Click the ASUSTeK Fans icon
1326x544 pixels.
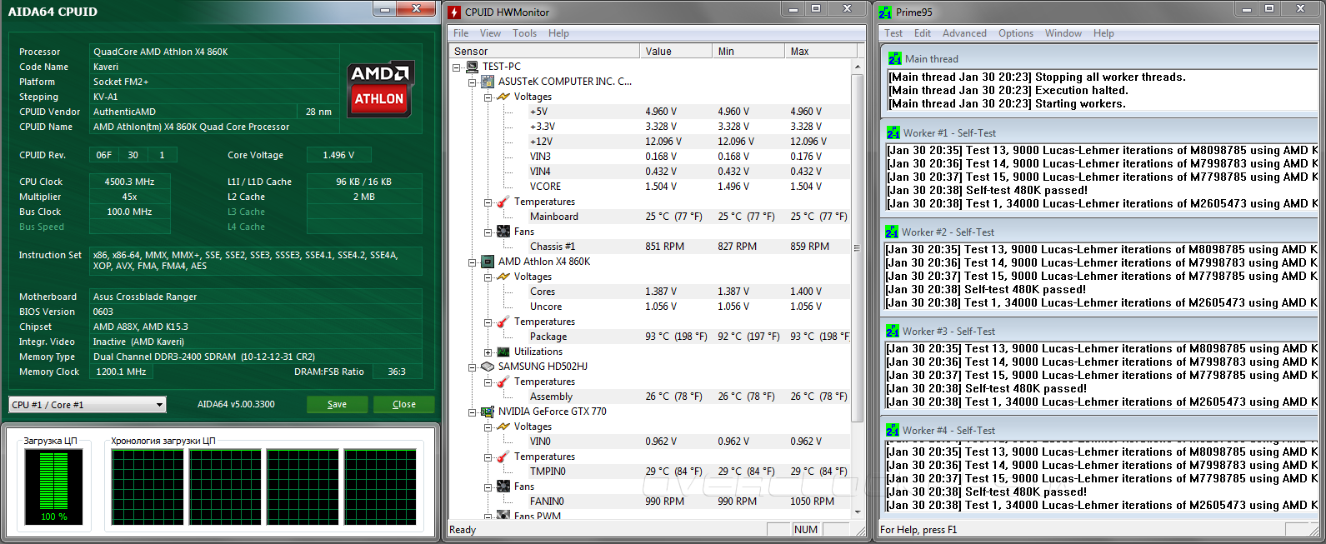(503, 232)
